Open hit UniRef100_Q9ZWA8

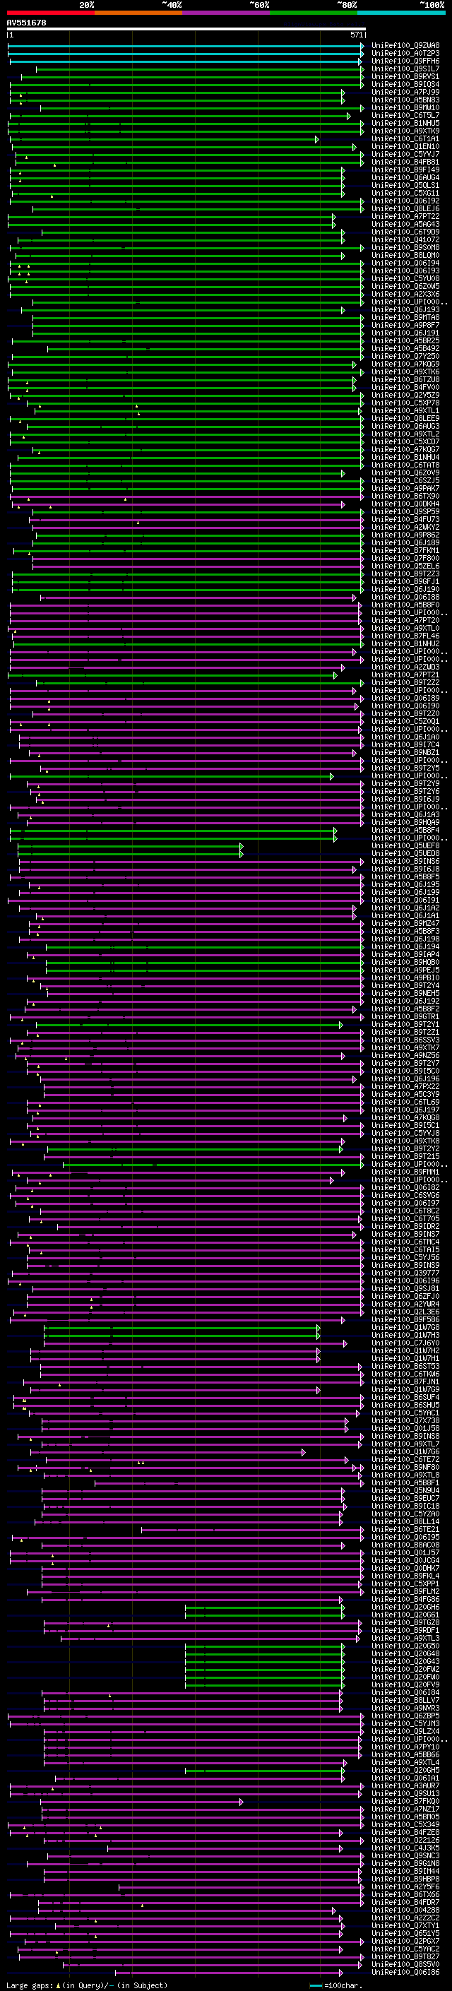(x=405, y=46)
